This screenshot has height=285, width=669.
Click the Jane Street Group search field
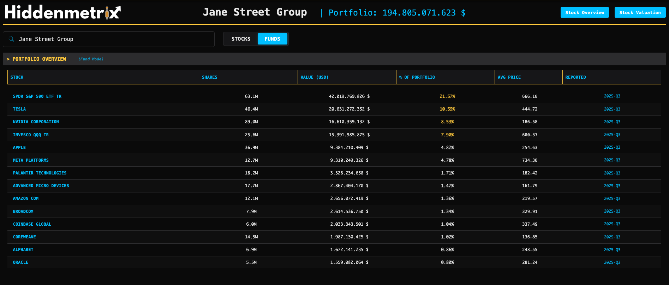(113, 39)
